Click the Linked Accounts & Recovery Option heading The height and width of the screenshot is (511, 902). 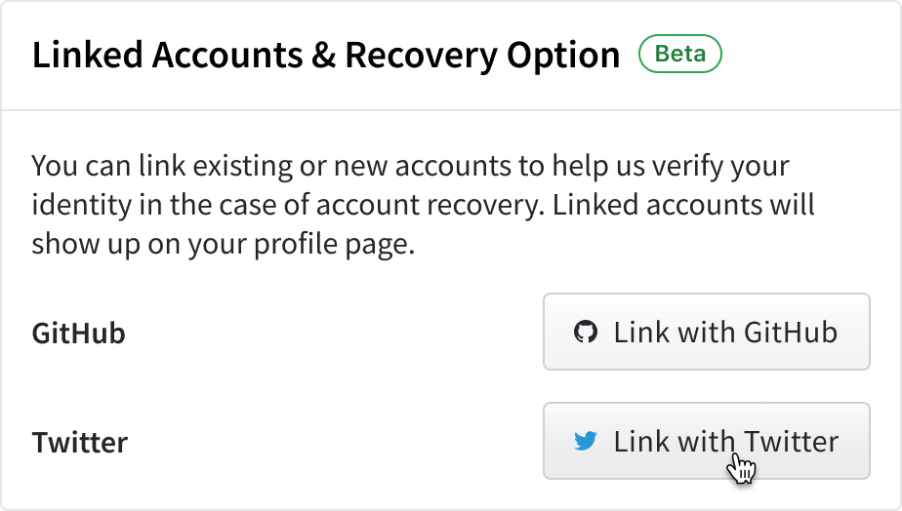pyautogui.click(x=326, y=56)
